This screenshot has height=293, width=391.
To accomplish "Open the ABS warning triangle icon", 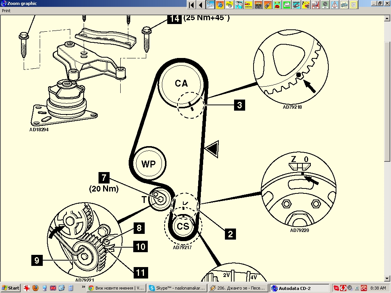I will click(x=334, y=5).
